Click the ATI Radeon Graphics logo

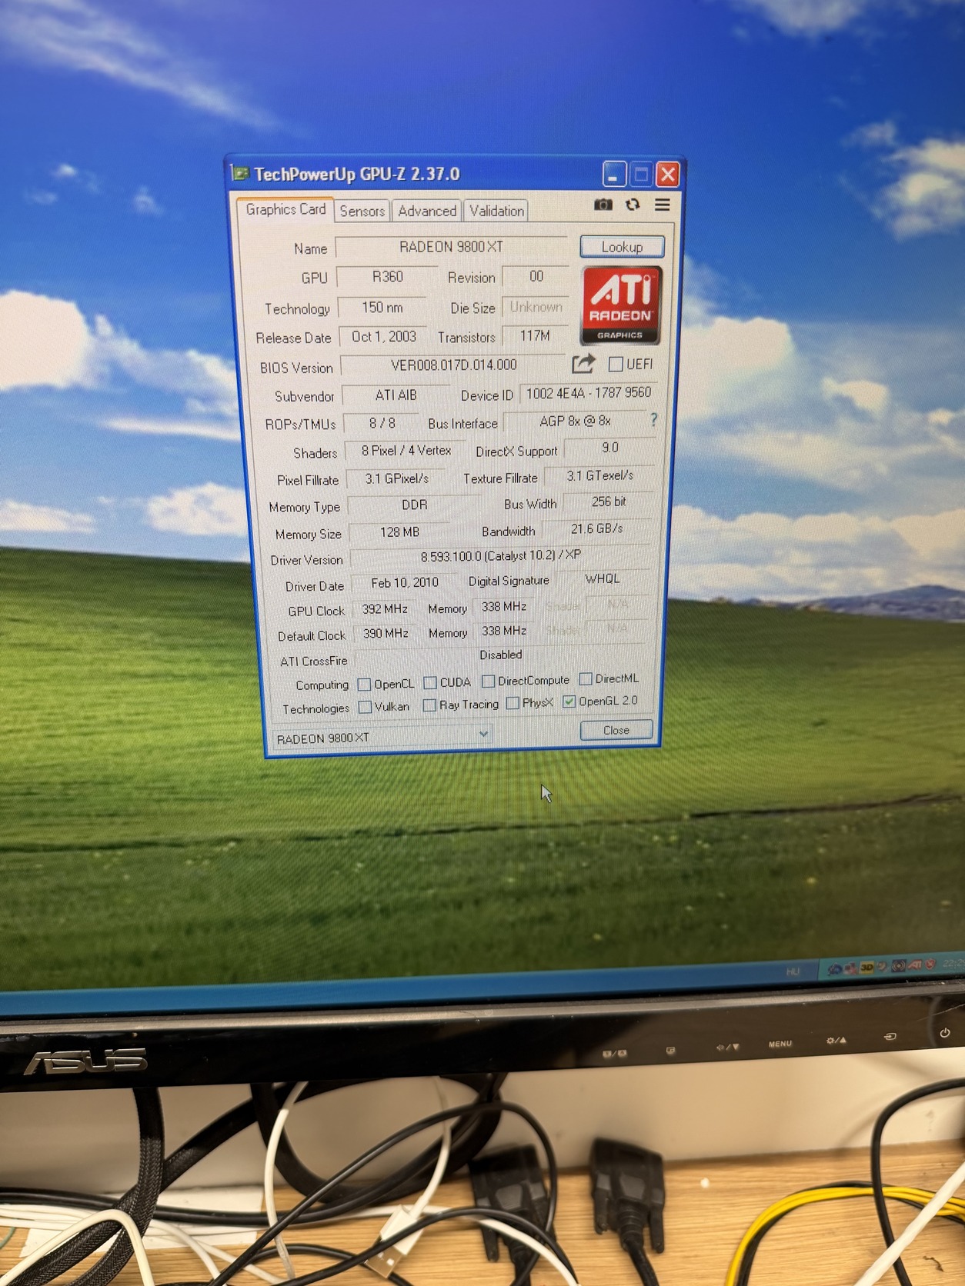pos(620,305)
